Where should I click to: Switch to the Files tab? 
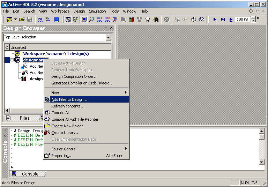(22, 118)
